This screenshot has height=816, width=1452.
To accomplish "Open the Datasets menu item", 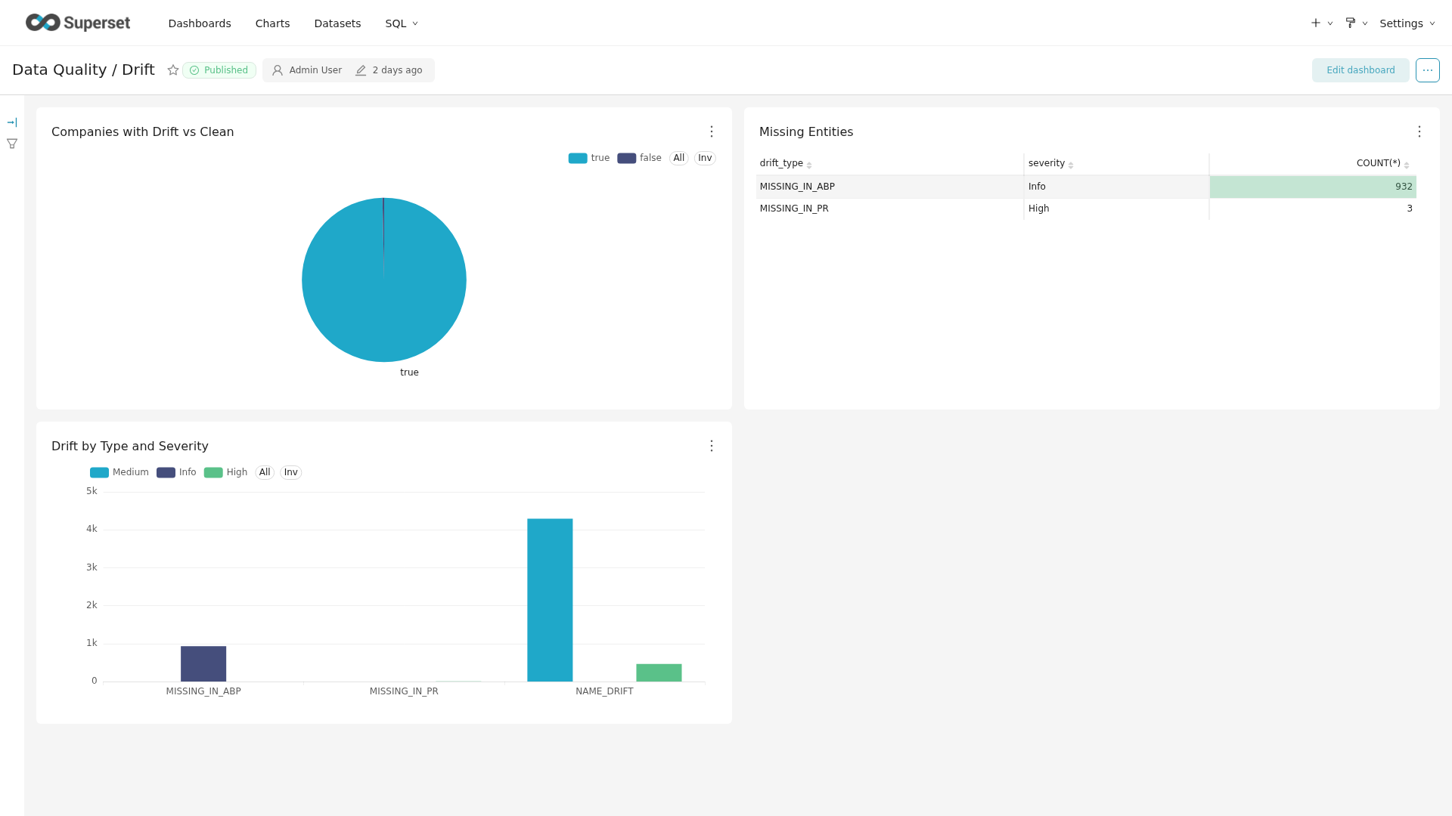I will point(337,23).
